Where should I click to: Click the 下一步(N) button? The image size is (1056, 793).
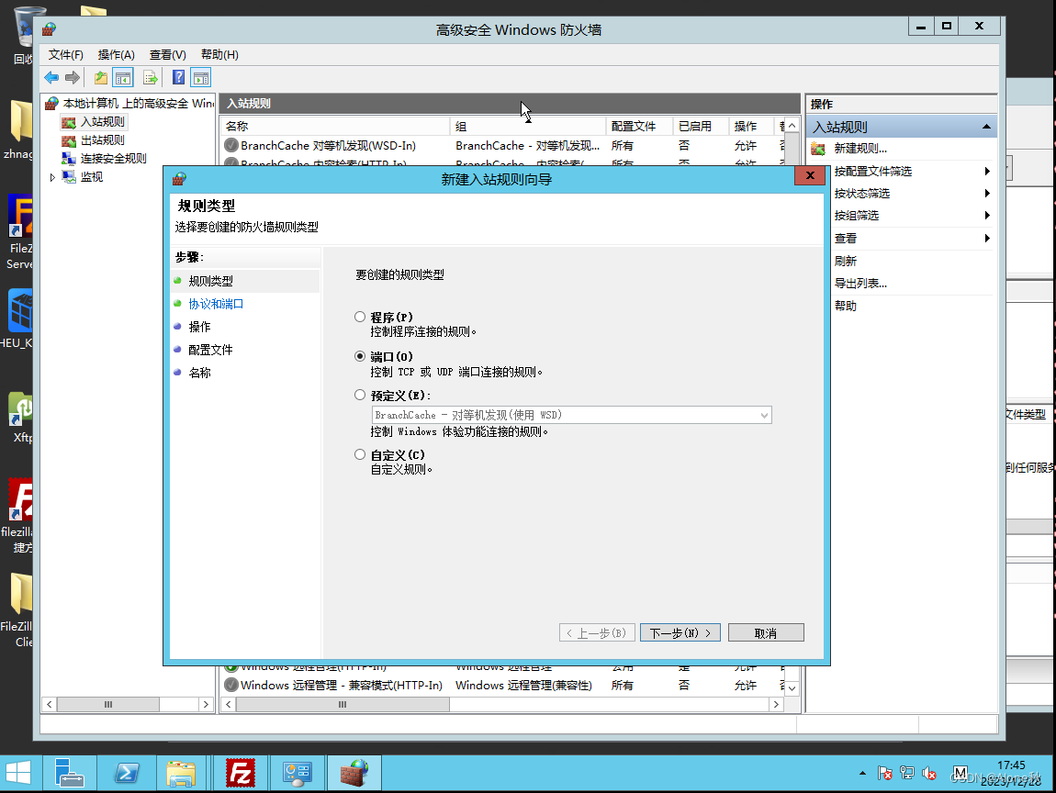[680, 632]
